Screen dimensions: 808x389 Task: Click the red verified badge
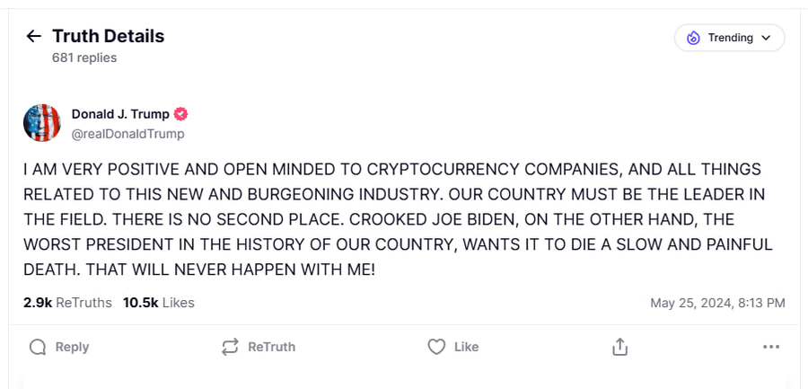pyautogui.click(x=180, y=114)
